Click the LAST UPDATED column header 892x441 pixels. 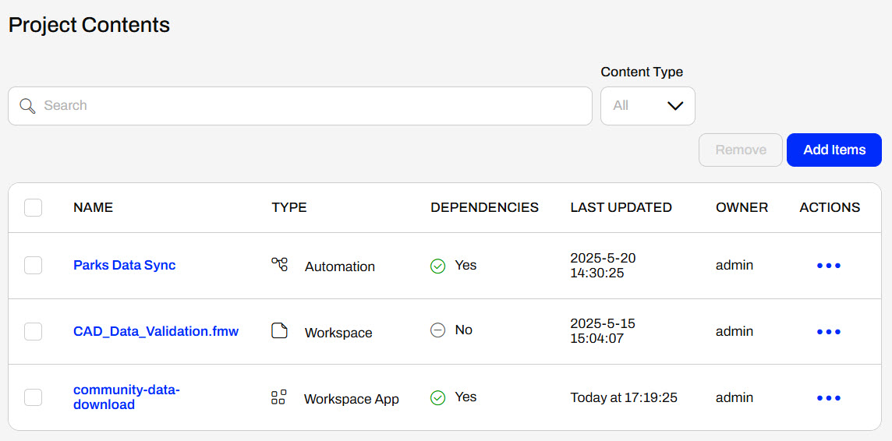click(x=621, y=207)
